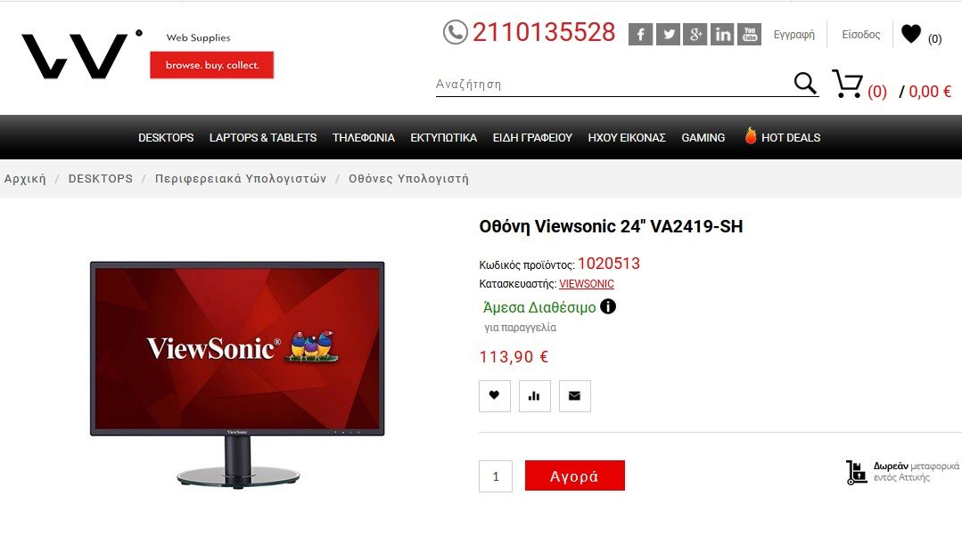Open the HOT DEALS menu item
The image size is (962, 536).
tap(782, 136)
